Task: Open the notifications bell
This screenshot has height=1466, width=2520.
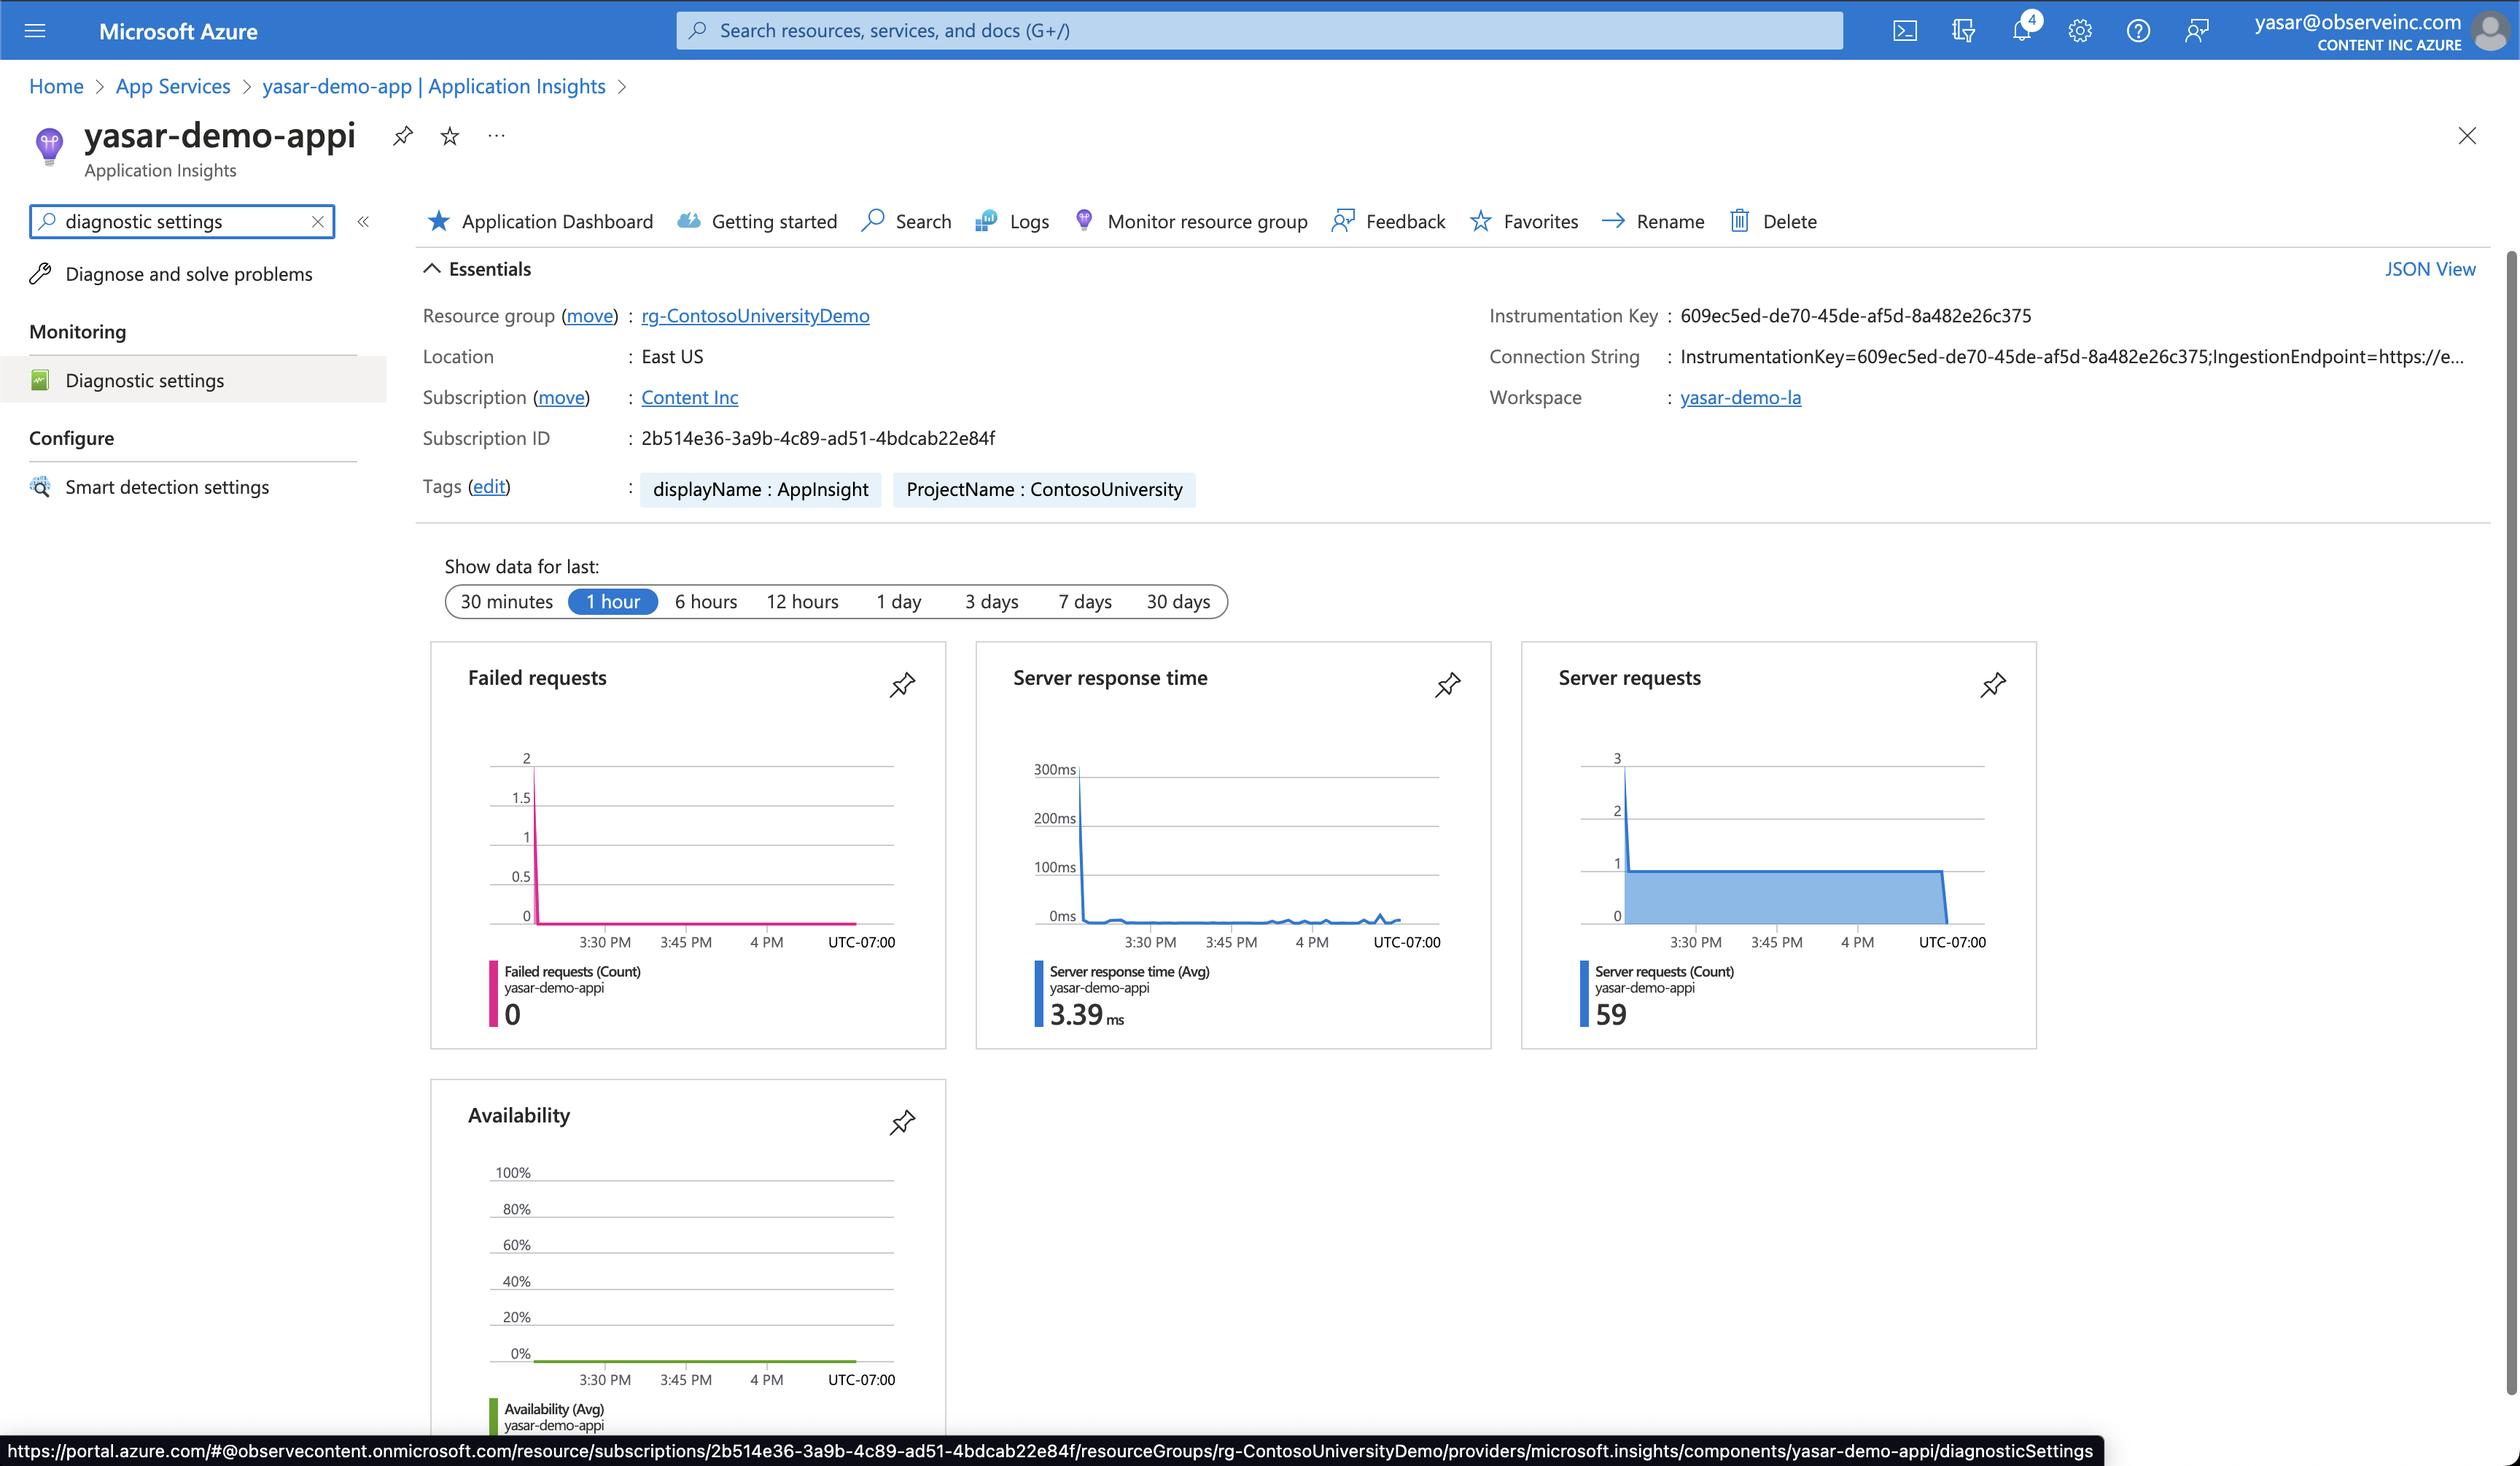Action: point(2021,31)
